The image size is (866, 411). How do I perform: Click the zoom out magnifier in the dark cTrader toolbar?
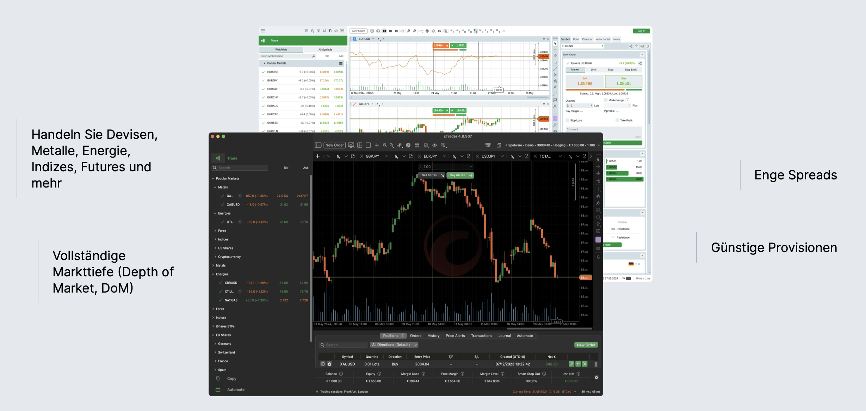point(385,145)
